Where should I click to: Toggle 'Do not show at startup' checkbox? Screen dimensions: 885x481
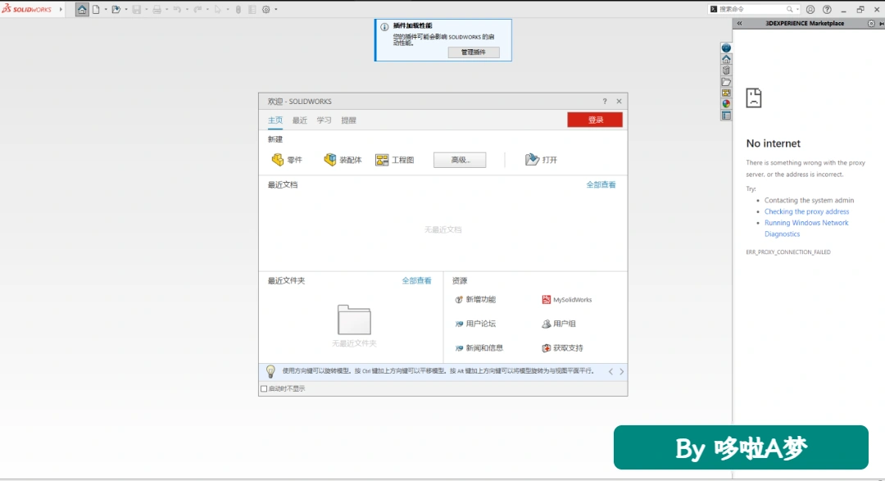pos(264,388)
